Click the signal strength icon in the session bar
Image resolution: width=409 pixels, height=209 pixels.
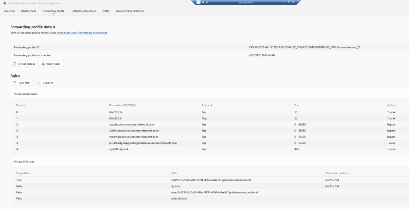(207, 2)
